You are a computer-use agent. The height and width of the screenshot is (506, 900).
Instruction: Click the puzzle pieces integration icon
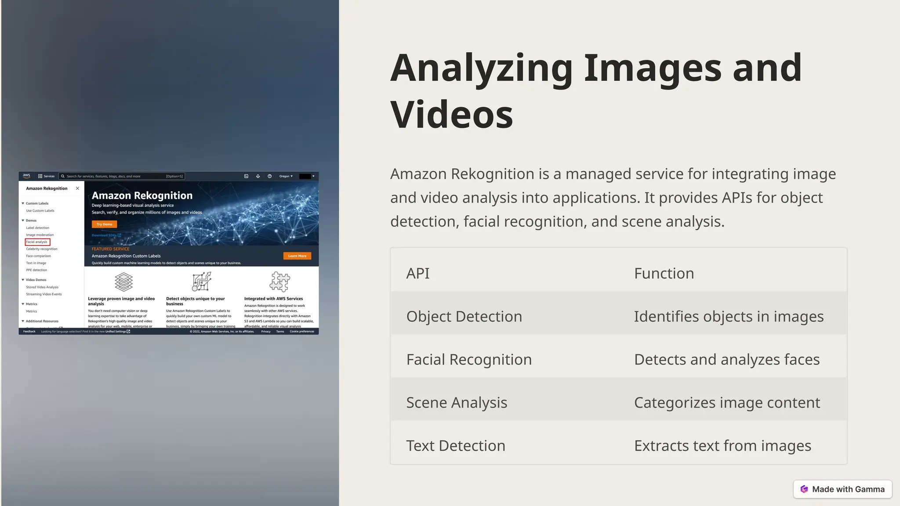(x=280, y=282)
